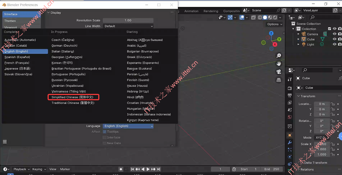The height and width of the screenshot is (175, 342).
Task: Create a new scene with the copy icon
Action: 284,10
